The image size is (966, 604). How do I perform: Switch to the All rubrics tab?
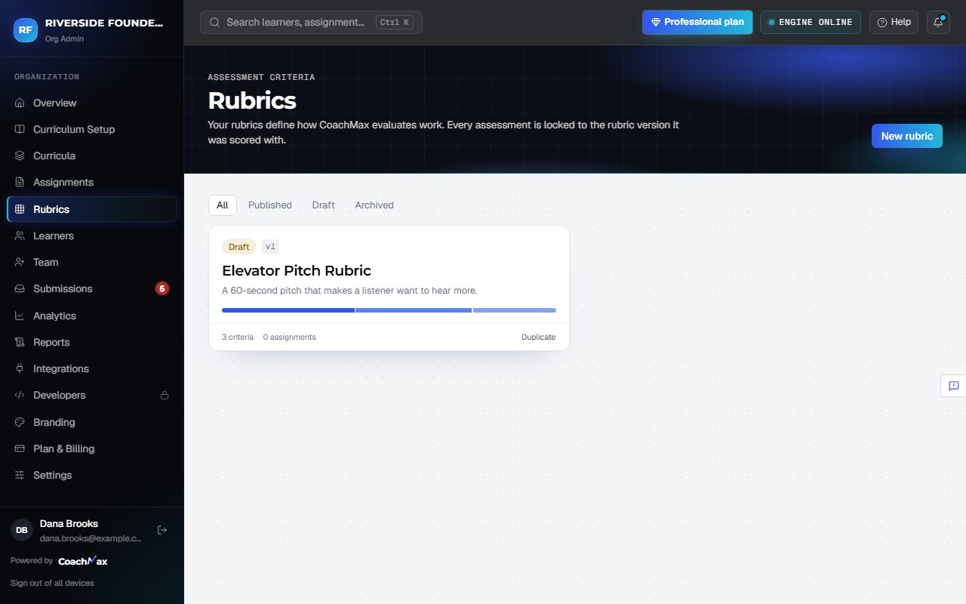coord(222,205)
